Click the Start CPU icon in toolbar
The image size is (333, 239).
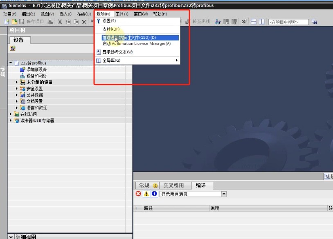coord(226,21)
